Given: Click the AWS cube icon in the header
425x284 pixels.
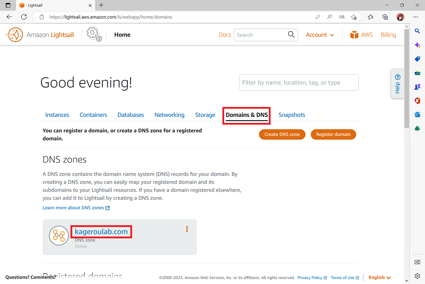Looking at the screenshot, I should pyautogui.click(x=354, y=34).
